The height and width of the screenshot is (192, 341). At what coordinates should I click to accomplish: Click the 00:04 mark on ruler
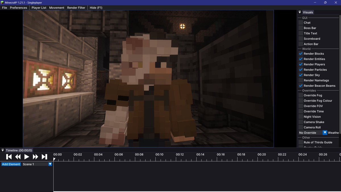tap(98, 154)
